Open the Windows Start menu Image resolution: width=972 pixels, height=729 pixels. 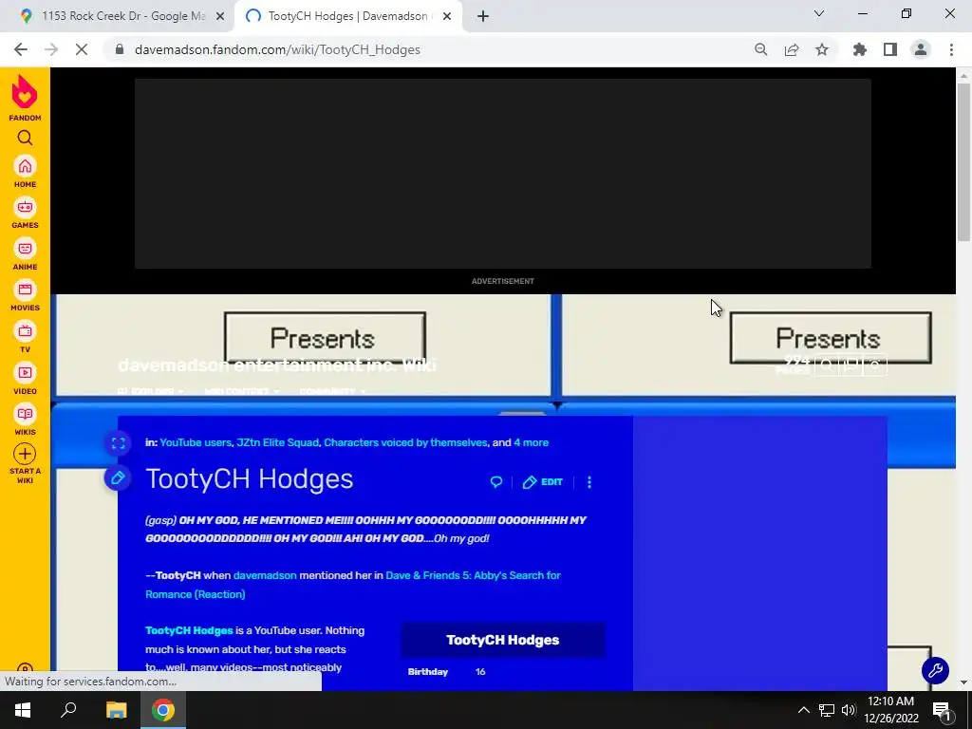(x=23, y=710)
